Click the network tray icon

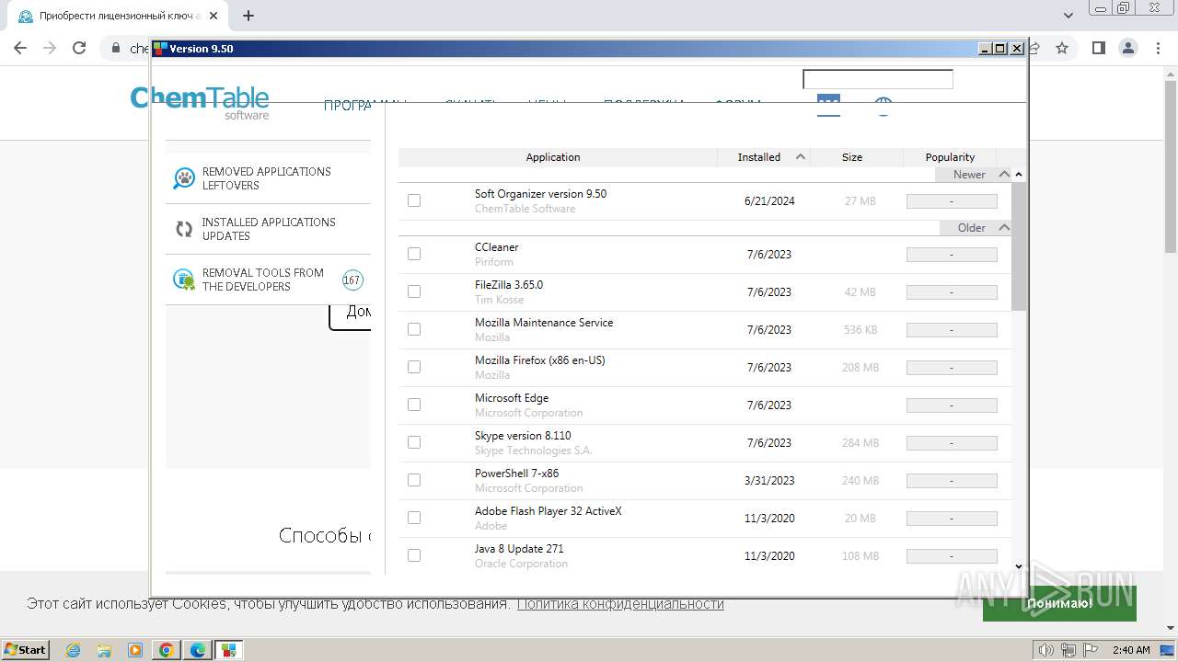(x=1068, y=650)
